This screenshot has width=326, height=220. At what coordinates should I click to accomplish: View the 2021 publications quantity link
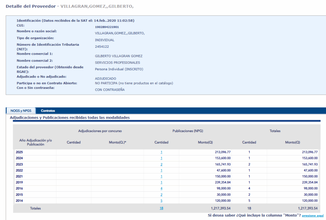point(161,176)
